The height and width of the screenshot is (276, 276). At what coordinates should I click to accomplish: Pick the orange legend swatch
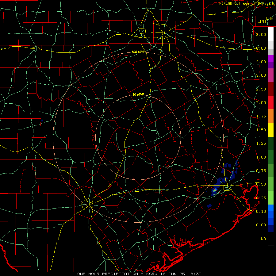271,116
